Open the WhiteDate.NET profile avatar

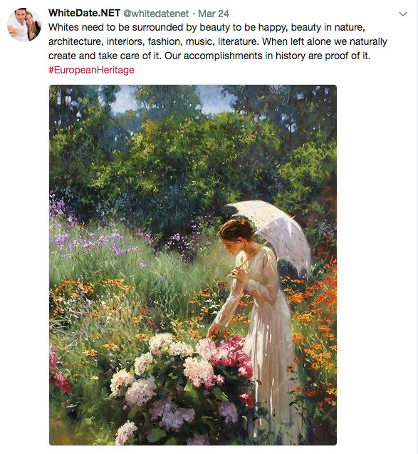pos(24,25)
